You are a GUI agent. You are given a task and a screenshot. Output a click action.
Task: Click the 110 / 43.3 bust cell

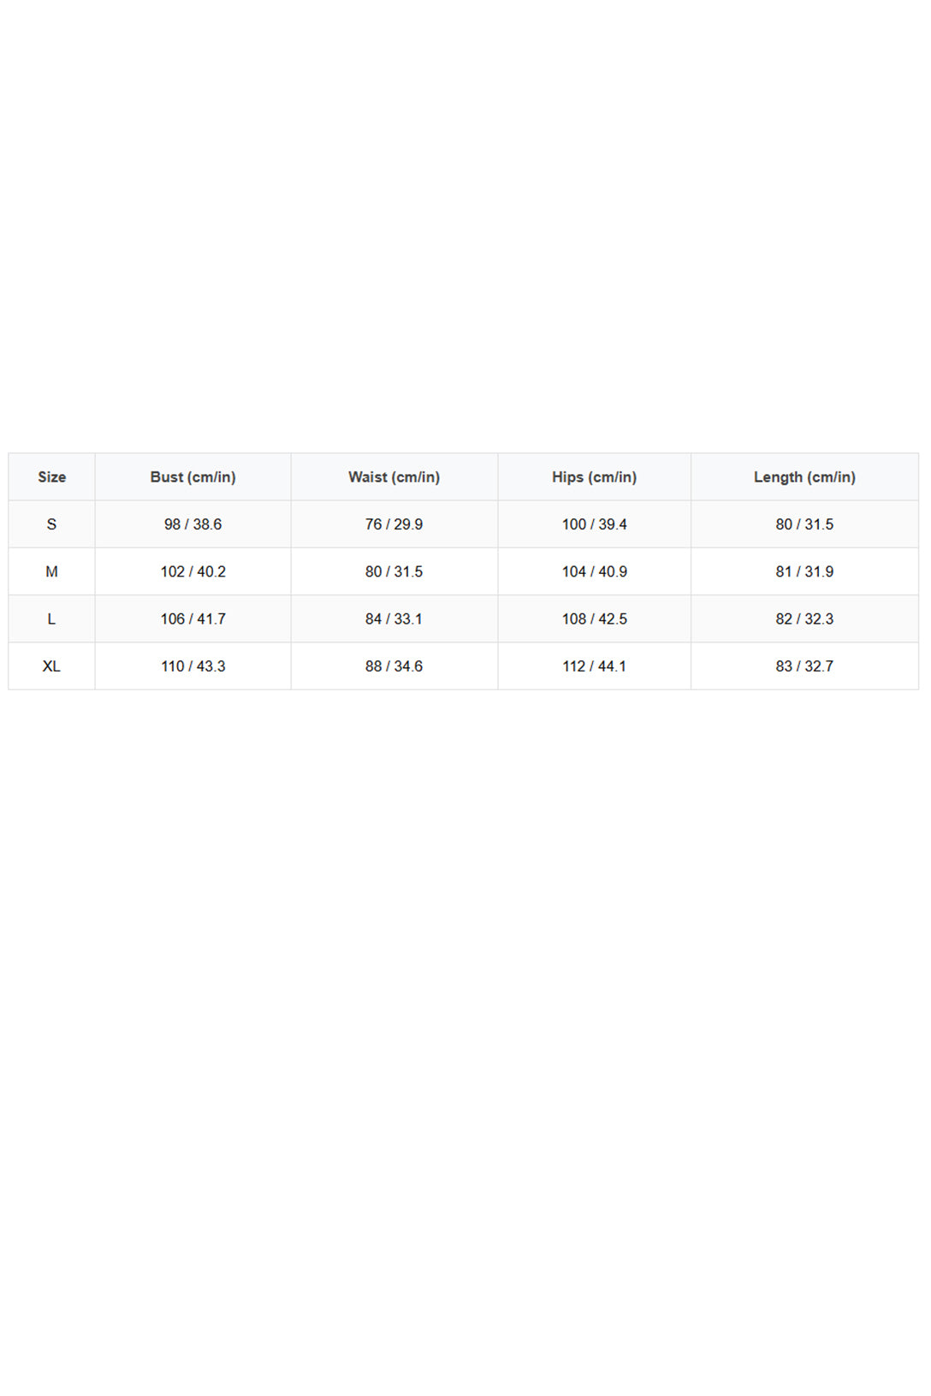pos(193,665)
